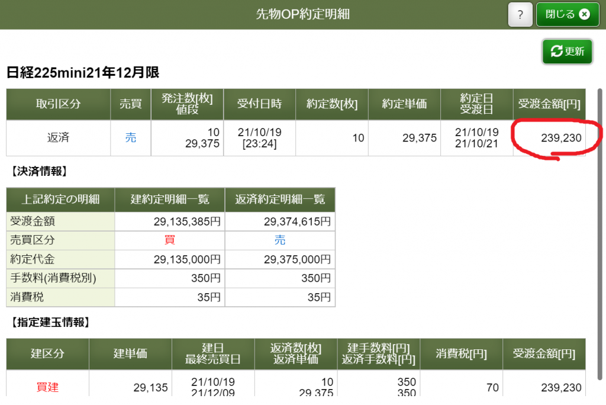Click the value 29,374,615円
The width and height of the screenshot is (606, 405).
(x=297, y=221)
